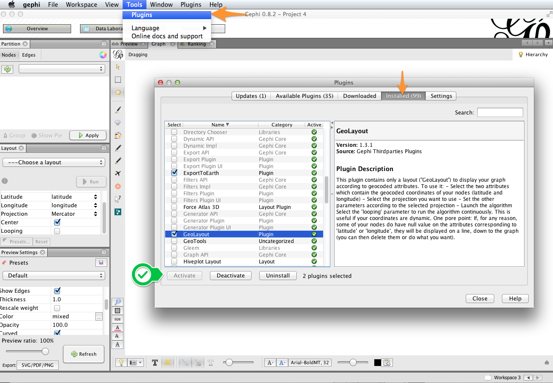Close the Plugins dialog with Close button
The height and width of the screenshot is (383, 553).
coord(480,298)
